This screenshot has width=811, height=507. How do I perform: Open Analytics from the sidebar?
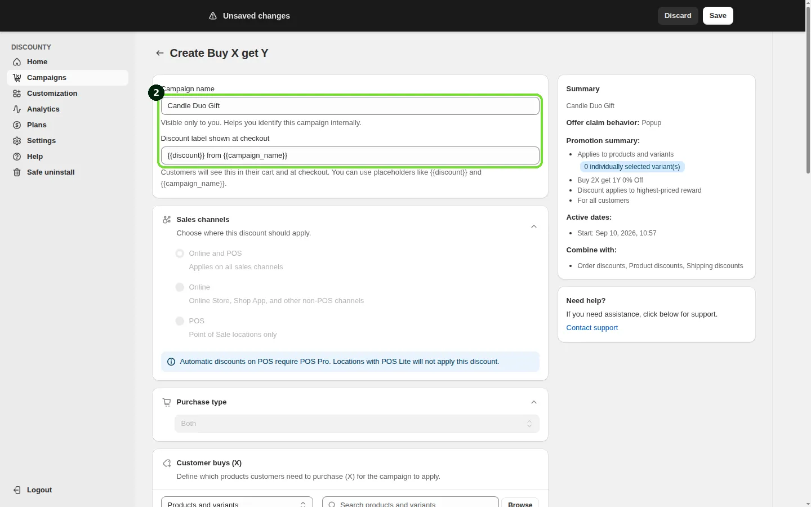[68, 109]
